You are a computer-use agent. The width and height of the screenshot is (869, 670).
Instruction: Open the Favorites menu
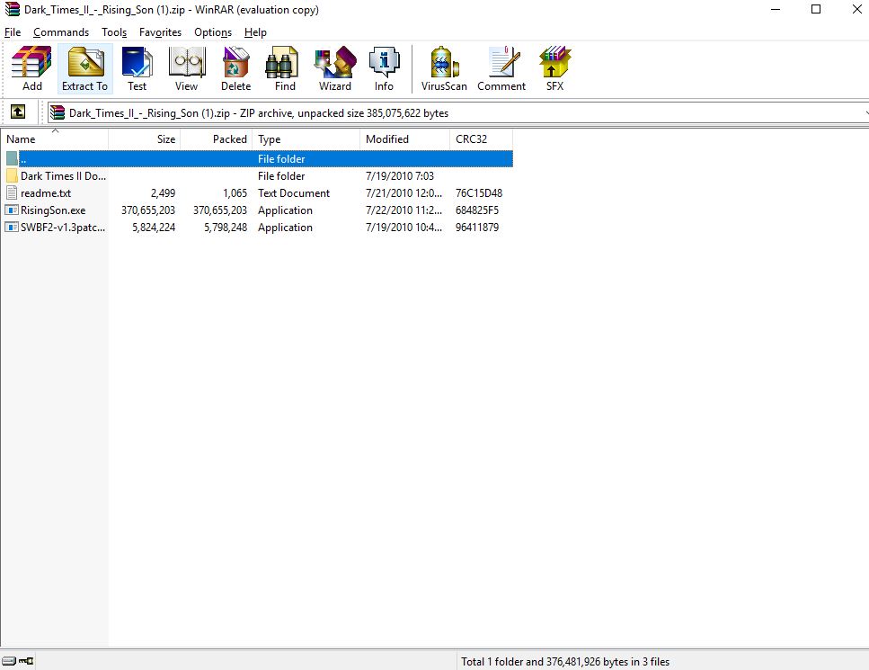pos(160,32)
